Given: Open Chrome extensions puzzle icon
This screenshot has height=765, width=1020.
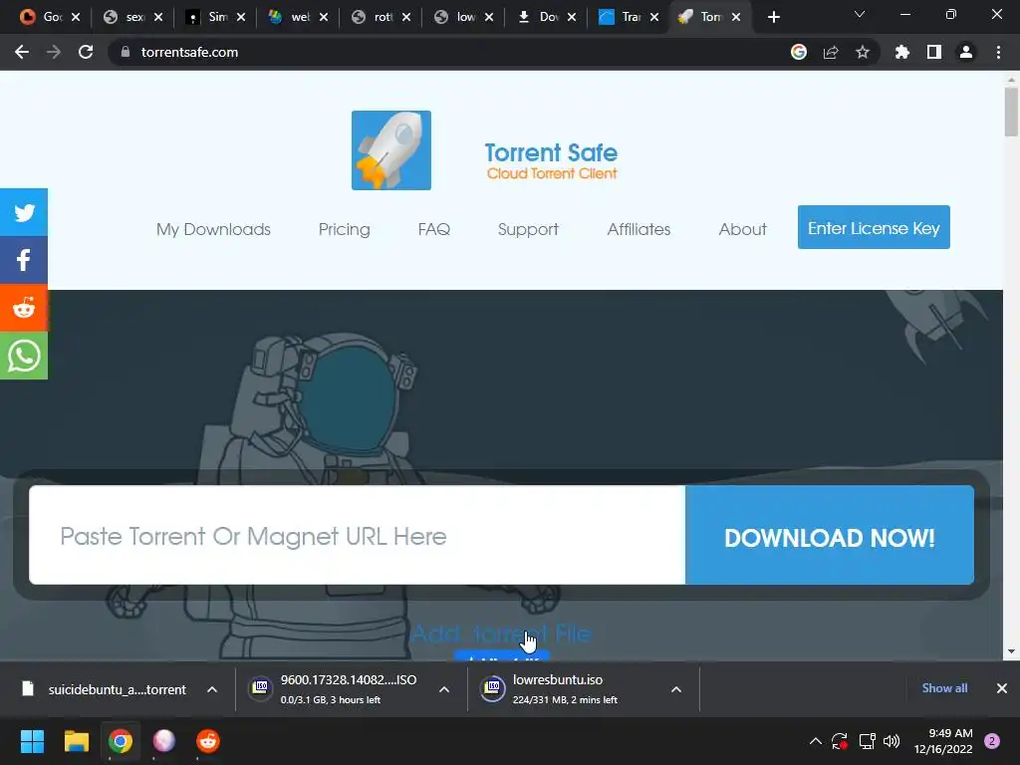Looking at the screenshot, I should (x=901, y=52).
